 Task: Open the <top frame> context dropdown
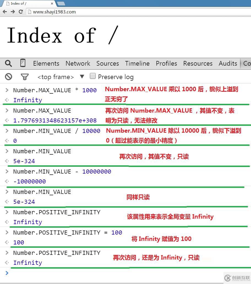click(61, 77)
